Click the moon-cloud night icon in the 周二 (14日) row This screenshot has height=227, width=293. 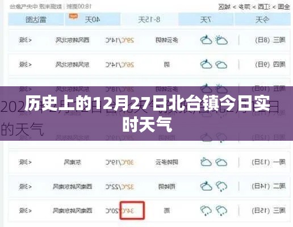tap(206, 186)
